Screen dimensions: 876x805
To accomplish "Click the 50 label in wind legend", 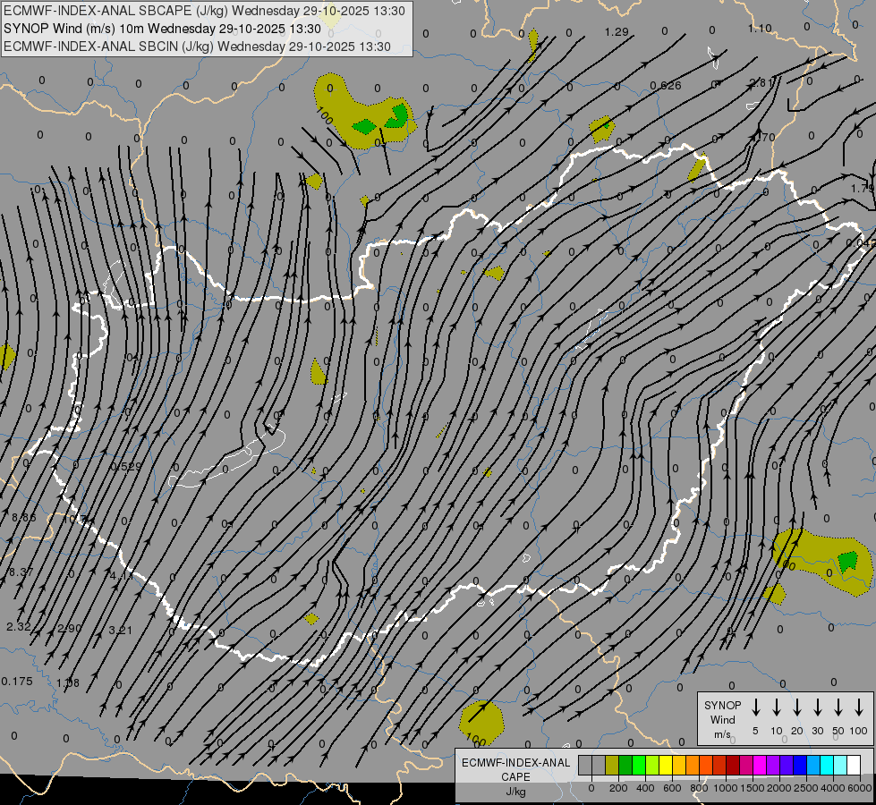I will pyautogui.click(x=838, y=731).
